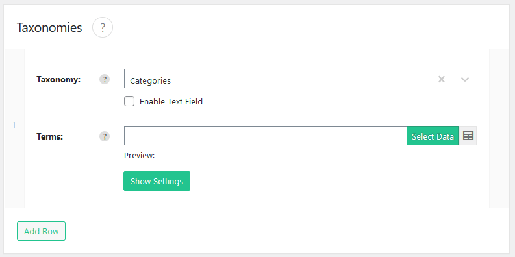The height and width of the screenshot is (257, 515).
Task: Add a new taxonomy row with Add Row
Action: point(42,231)
